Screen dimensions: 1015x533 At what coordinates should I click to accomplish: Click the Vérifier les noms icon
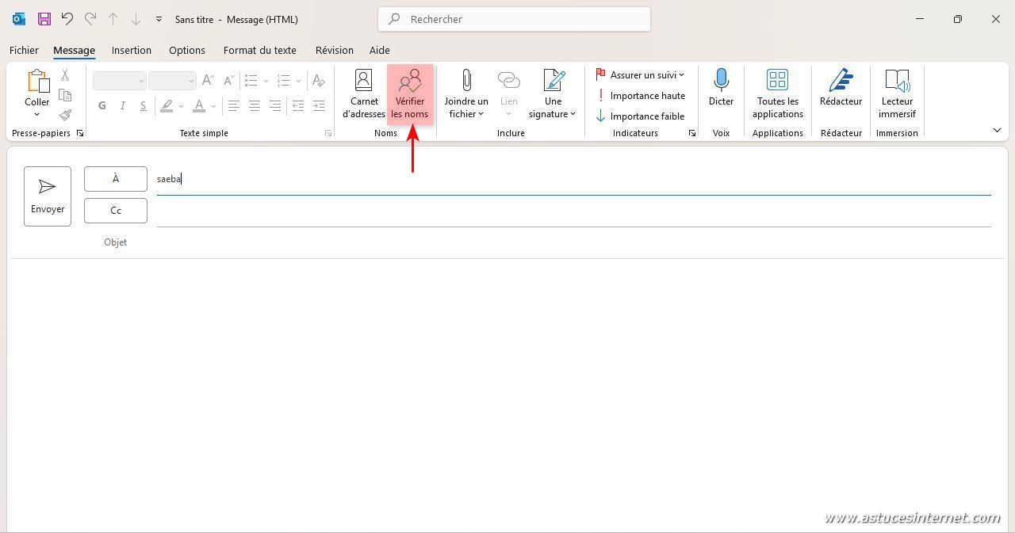pos(410,82)
